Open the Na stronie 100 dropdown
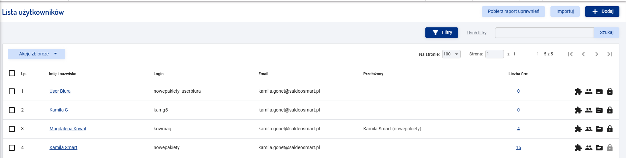This screenshot has height=158, width=626. [451, 54]
